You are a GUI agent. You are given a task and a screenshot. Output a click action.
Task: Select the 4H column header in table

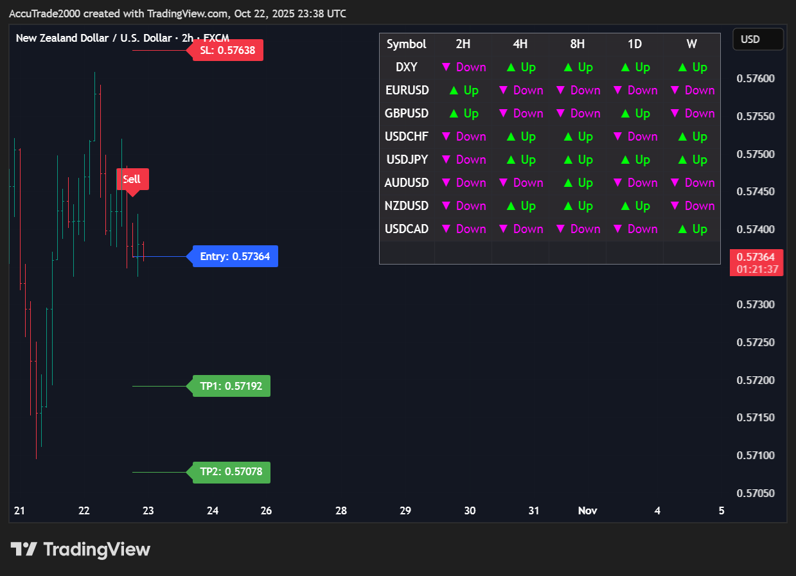520,44
